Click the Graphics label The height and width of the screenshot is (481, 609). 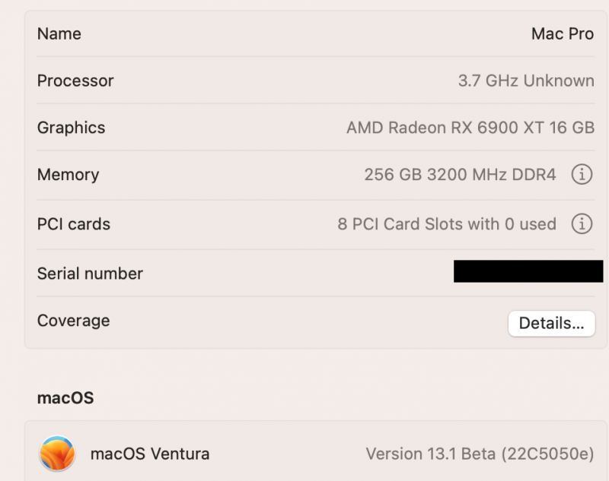pyautogui.click(x=72, y=128)
